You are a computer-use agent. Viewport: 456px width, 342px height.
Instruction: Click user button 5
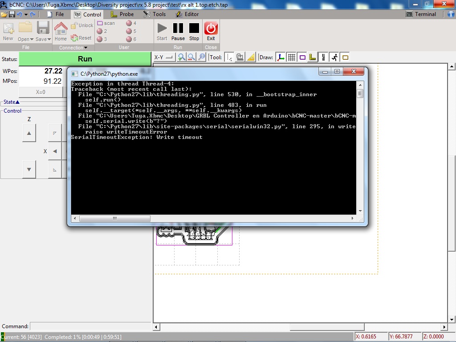(131, 31)
